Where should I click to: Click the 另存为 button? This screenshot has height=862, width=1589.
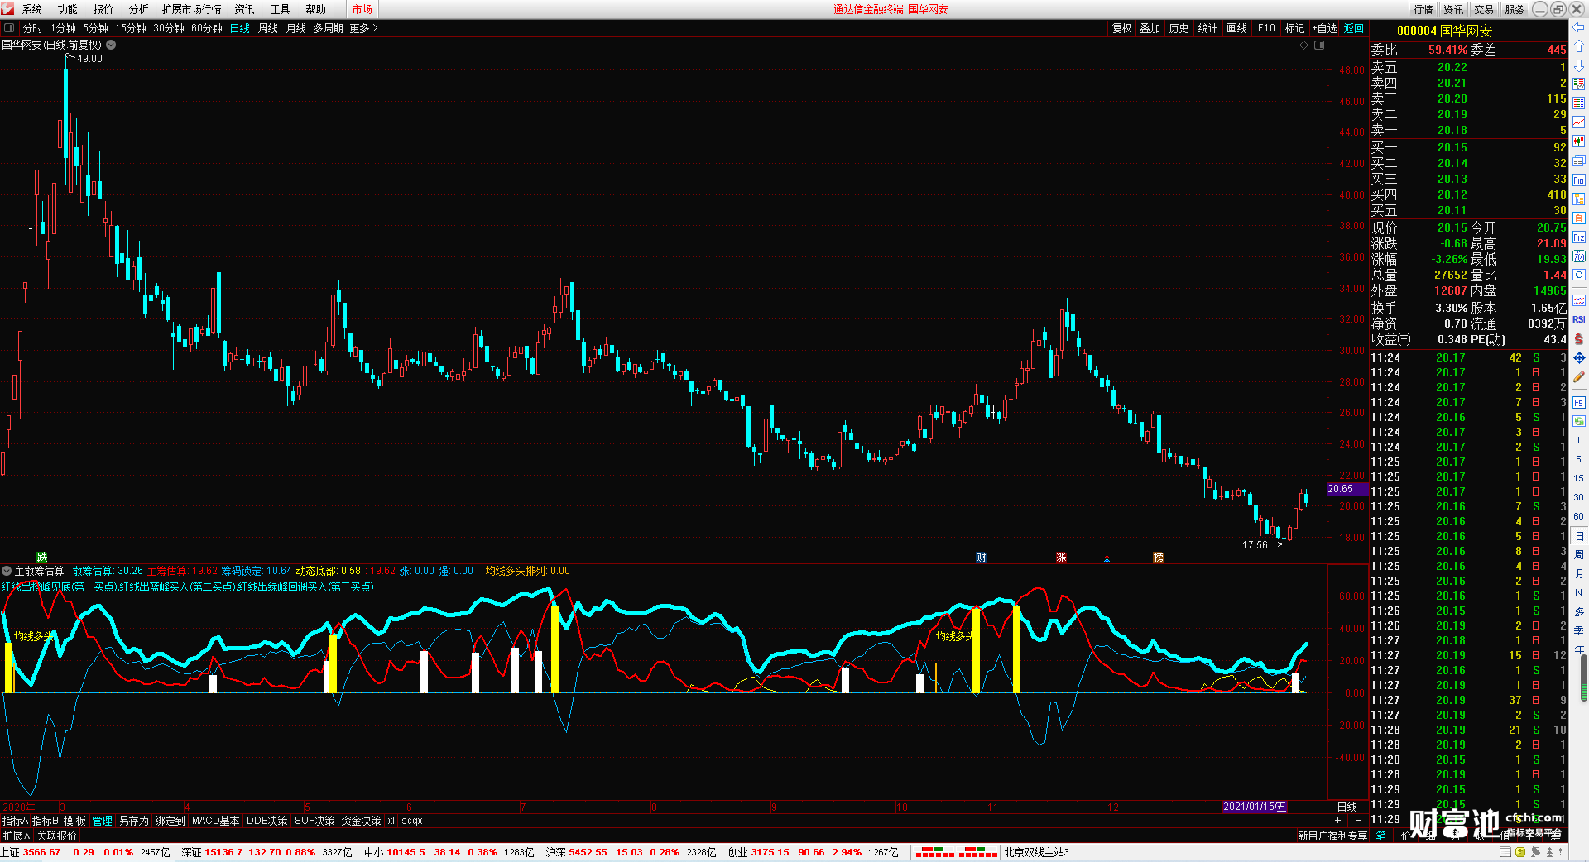coord(134,821)
